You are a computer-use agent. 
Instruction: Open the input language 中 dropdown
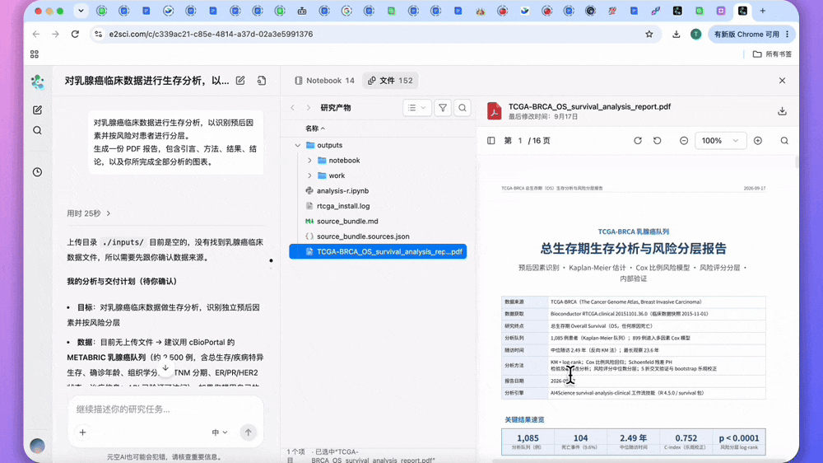pyautogui.click(x=220, y=432)
